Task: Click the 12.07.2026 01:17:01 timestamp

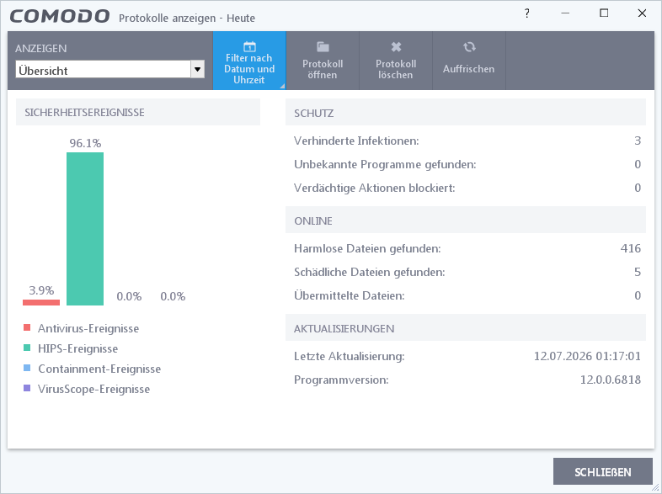Action: (x=587, y=357)
